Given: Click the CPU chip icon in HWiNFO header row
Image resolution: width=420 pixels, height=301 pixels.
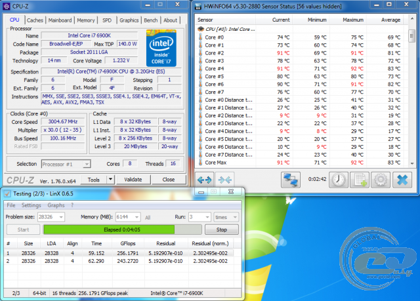Looking at the screenshot, I should pos(201,29).
